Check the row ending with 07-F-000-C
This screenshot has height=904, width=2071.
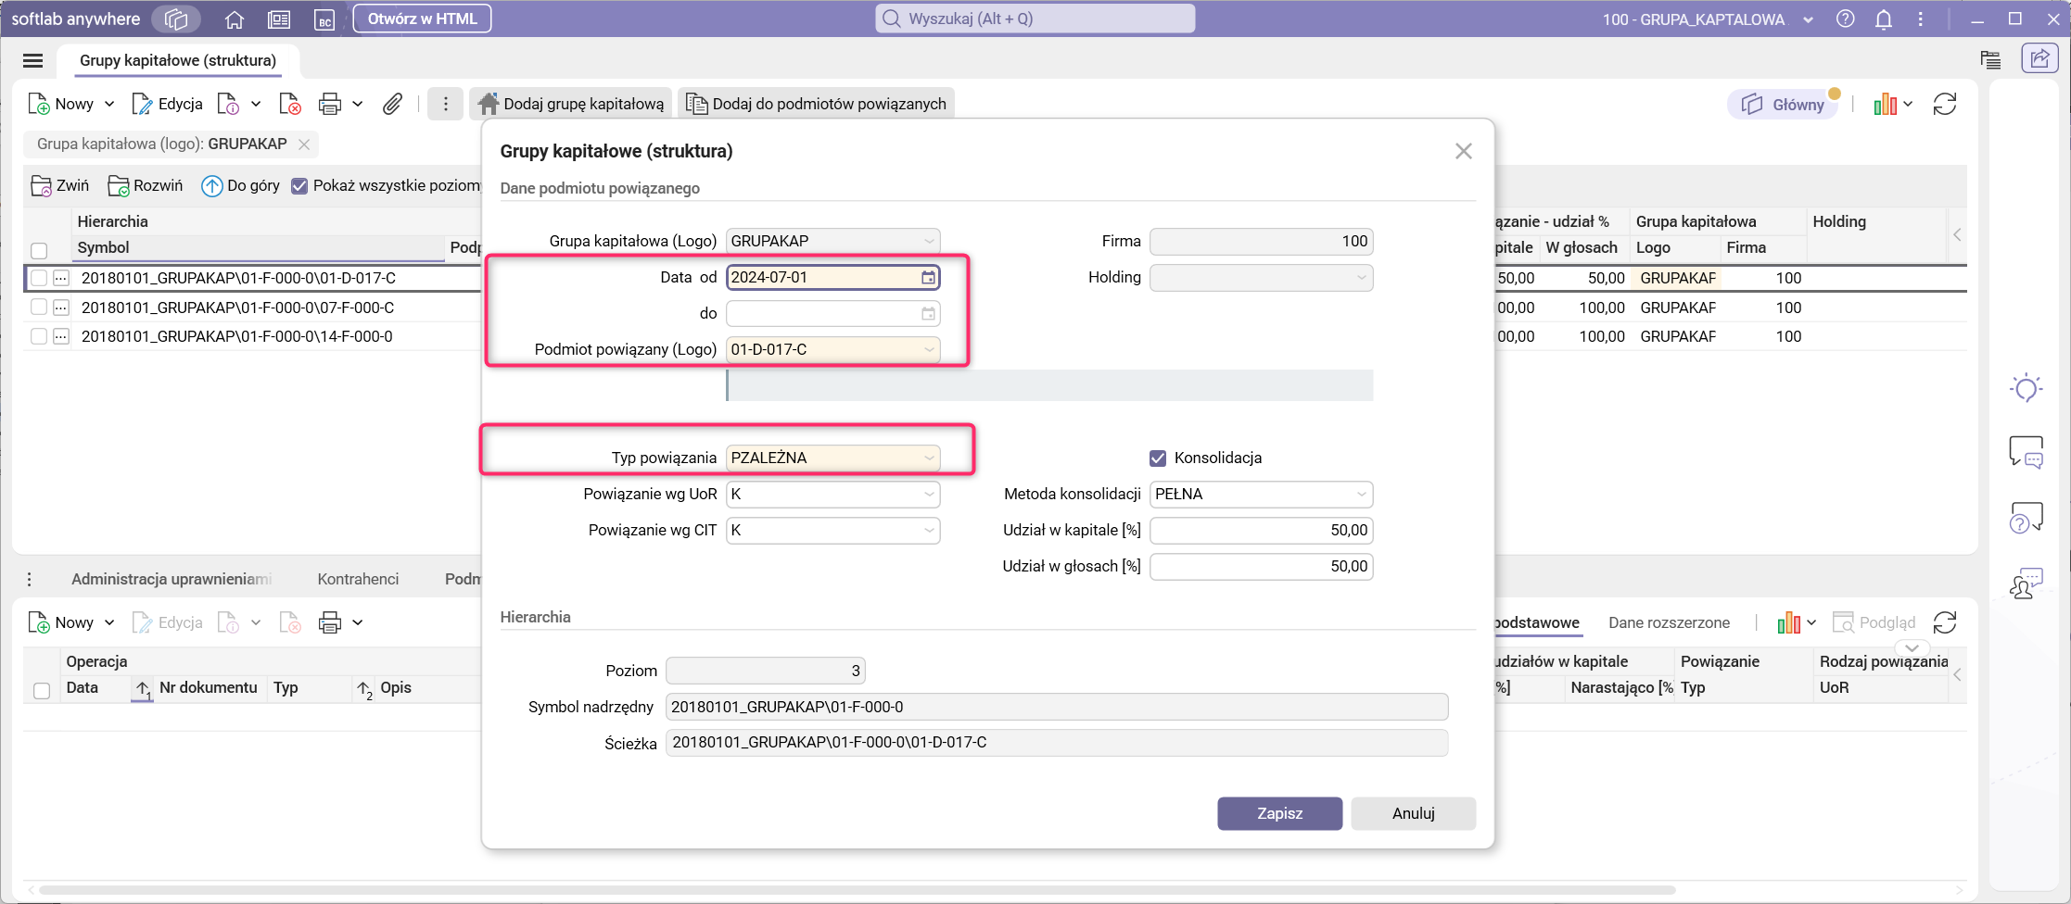39,308
